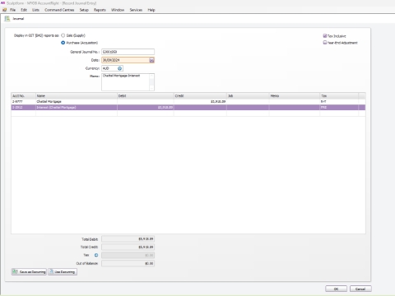
Task: Click the Journal icon in the toolbar
Action: (7, 19)
